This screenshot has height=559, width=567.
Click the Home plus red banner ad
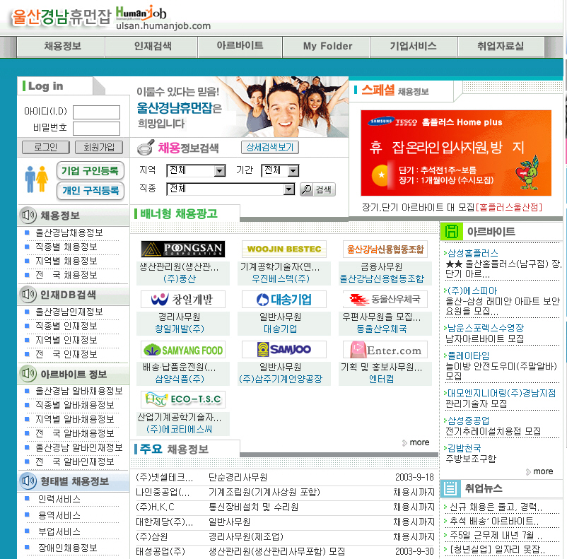click(x=455, y=153)
